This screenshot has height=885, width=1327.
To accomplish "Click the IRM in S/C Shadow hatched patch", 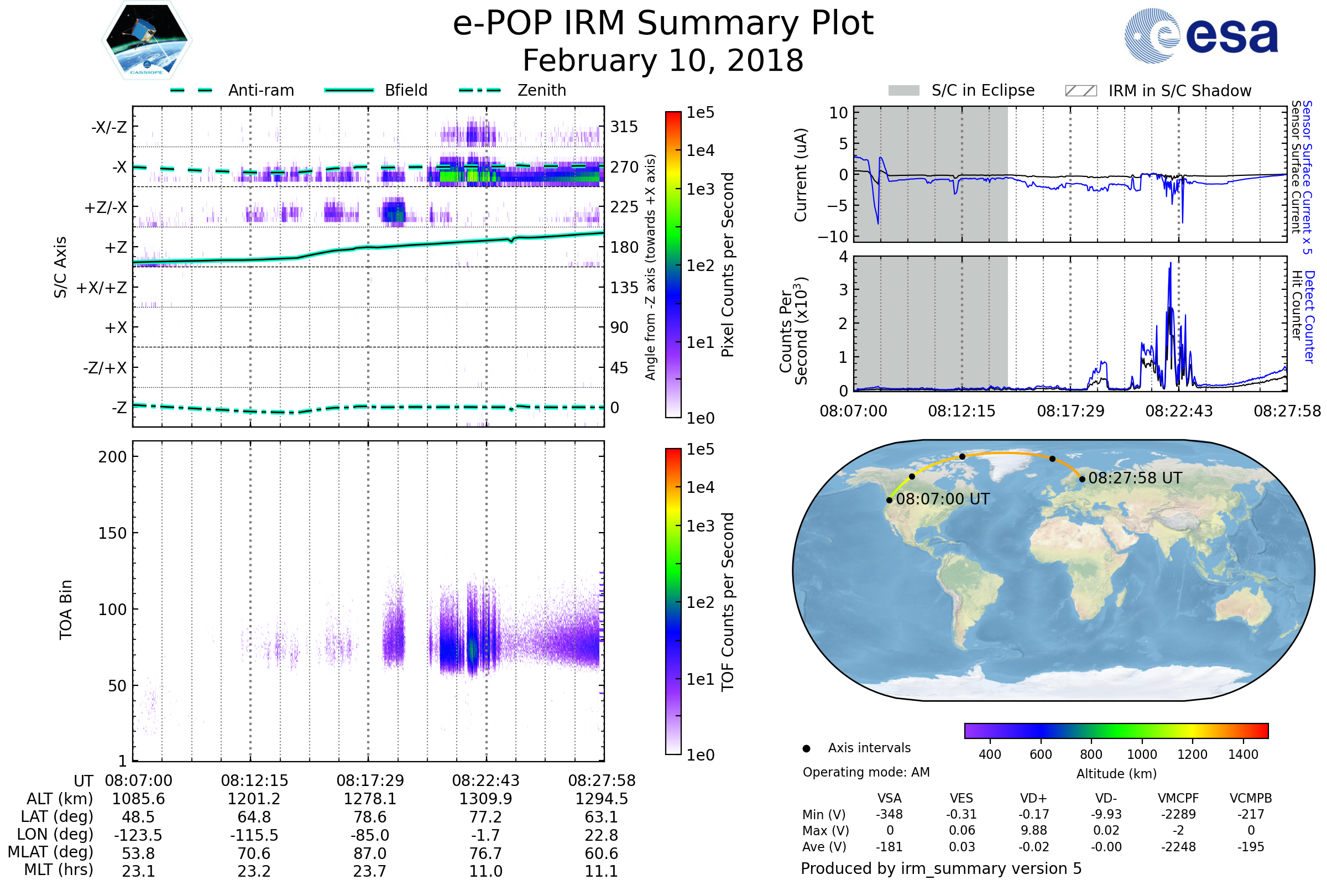I will point(1080,91).
